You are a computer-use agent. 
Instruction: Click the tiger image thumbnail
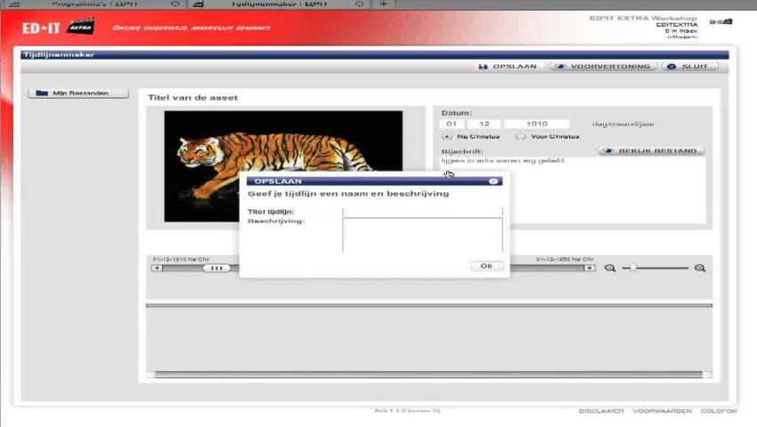(283, 166)
